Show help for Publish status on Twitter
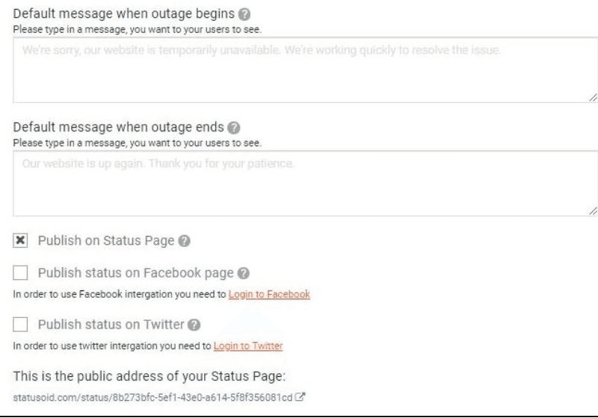This screenshot has height=418, width=598. tap(194, 325)
